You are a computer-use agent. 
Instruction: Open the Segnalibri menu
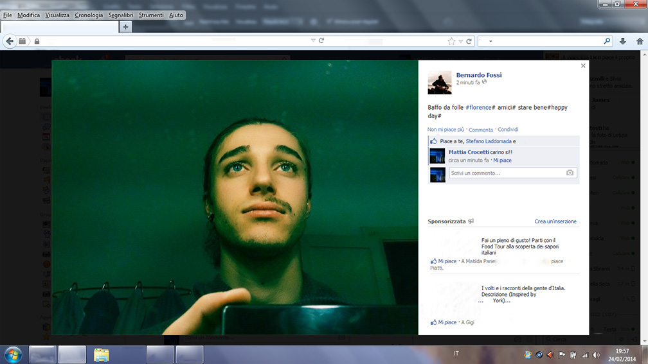pos(121,15)
